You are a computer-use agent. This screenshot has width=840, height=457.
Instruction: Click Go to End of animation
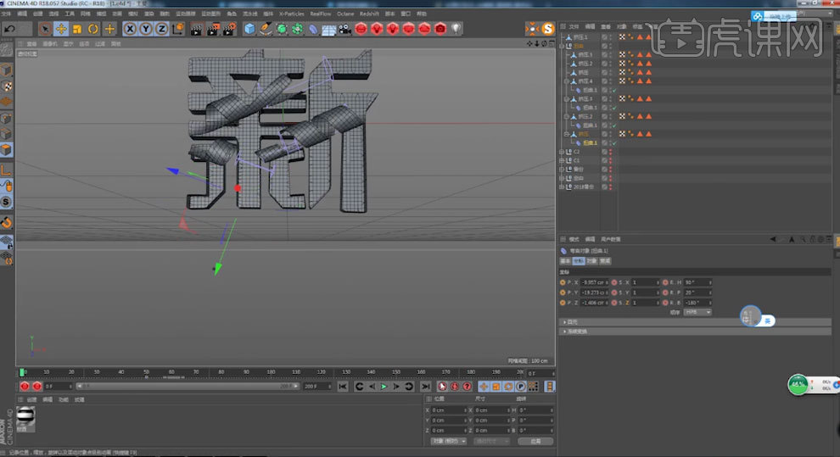click(x=426, y=387)
